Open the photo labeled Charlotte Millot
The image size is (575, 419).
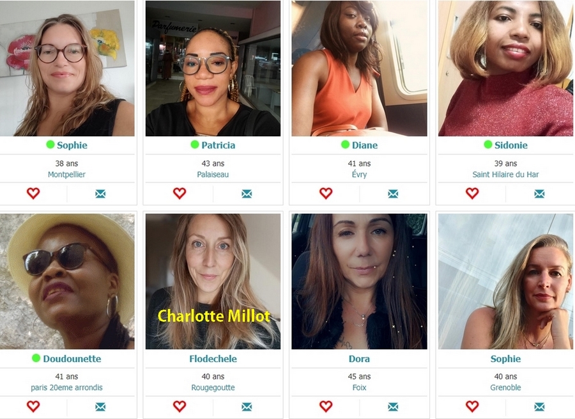coord(213,281)
